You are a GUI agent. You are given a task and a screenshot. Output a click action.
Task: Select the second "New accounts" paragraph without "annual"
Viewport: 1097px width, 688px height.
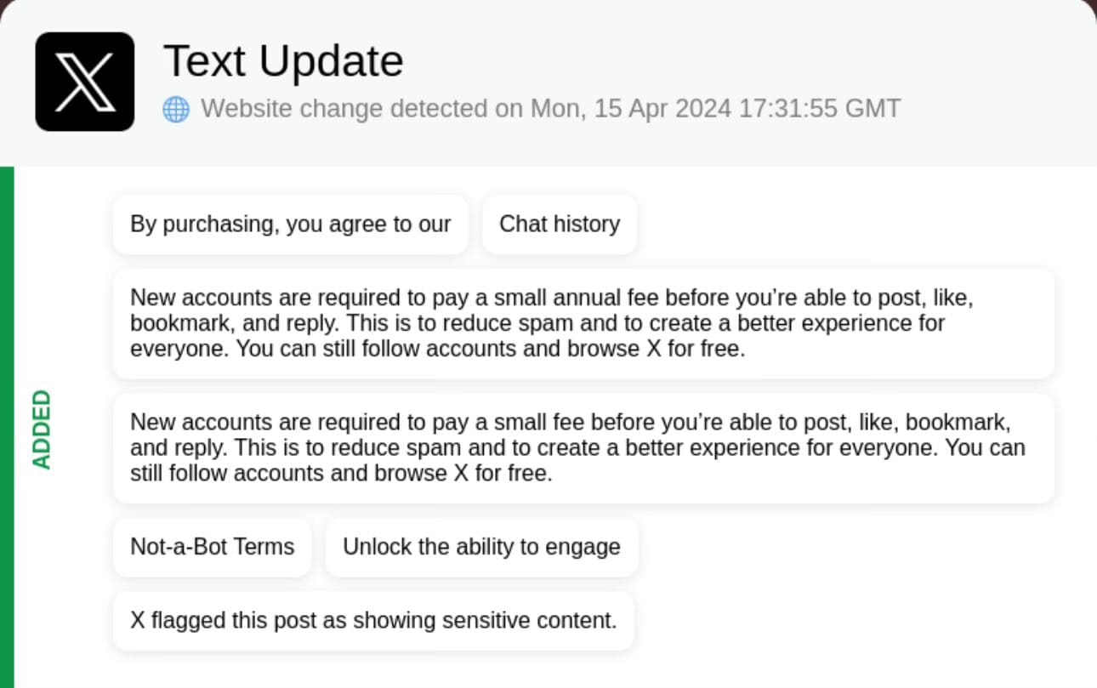[x=583, y=448]
